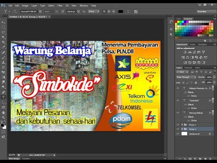The width and height of the screenshot is (217, 163).
Task: Lock all icon in Layers panel
Action: click(196, 82)
